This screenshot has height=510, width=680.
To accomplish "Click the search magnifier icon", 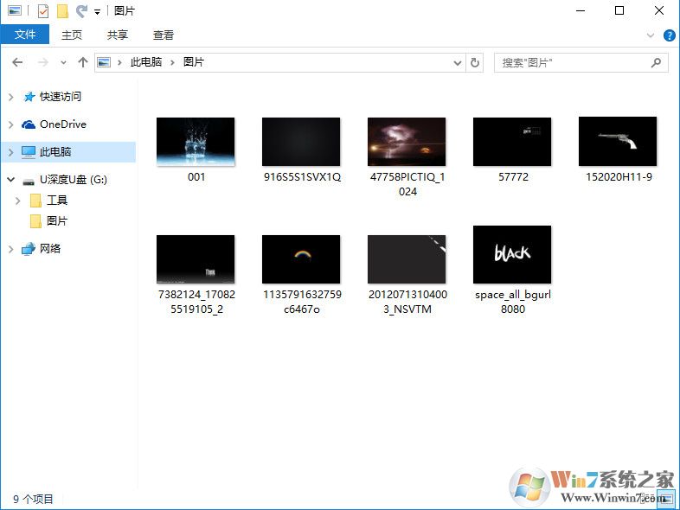I will pyautogui.click(x=656, y=62).
